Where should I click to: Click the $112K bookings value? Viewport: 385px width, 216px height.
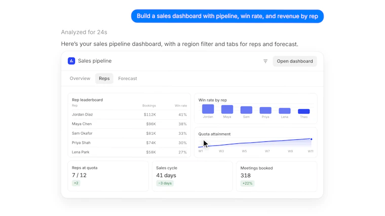(x=150, y=115)
